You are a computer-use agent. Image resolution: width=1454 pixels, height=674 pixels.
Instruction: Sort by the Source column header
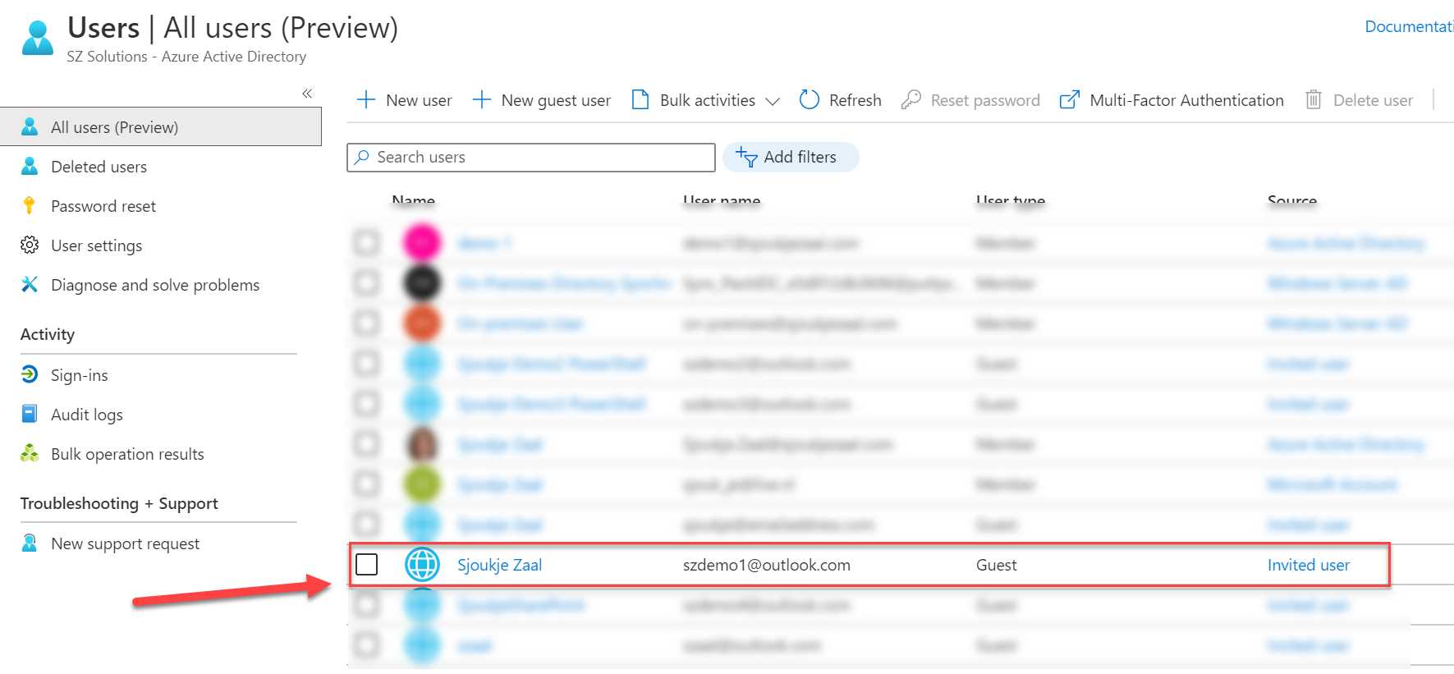click(1292, 200)
